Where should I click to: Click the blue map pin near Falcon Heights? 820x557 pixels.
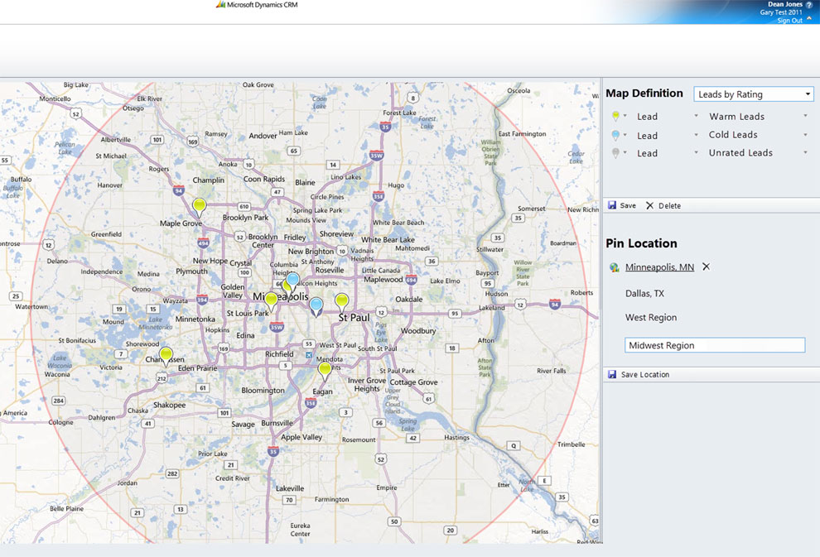tap(293, 281)
